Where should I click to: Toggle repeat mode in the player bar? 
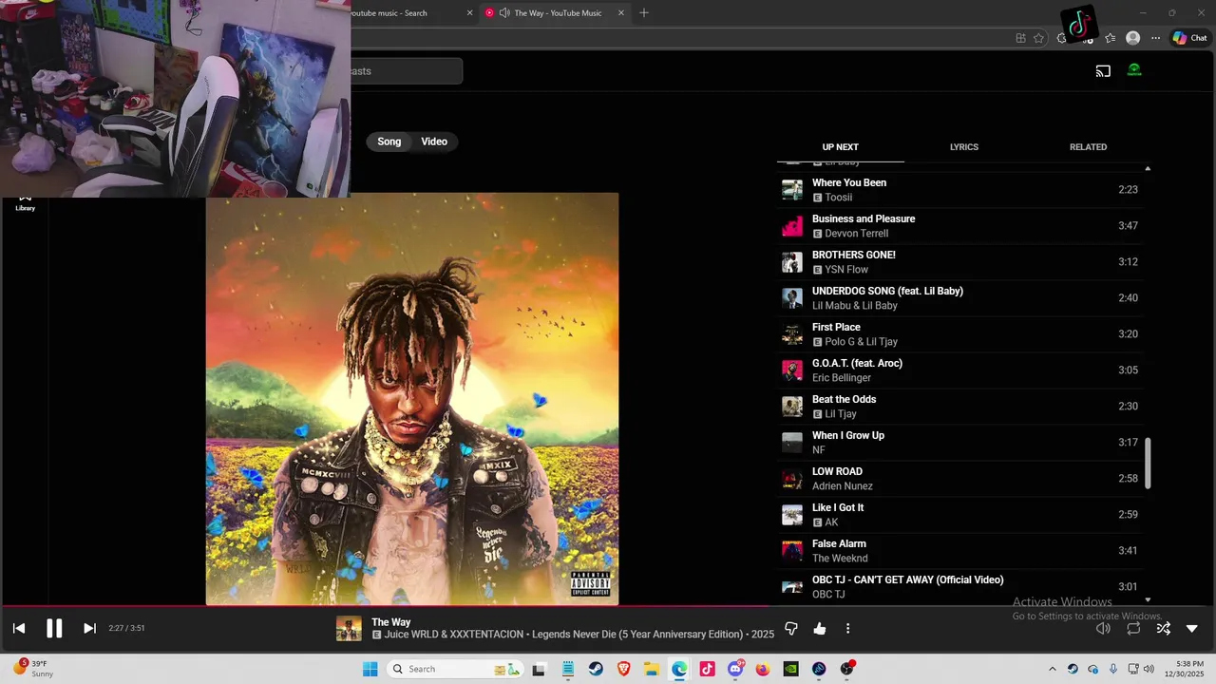click(1133, 628)
